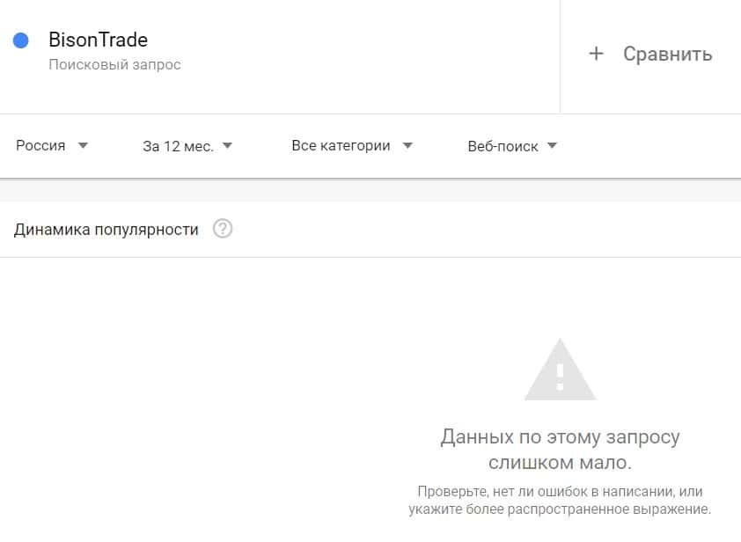Image resolution: width=741 pixels, height=542 pixels.
Task: Click the слишком мало message line
Action: click(560, 462)
